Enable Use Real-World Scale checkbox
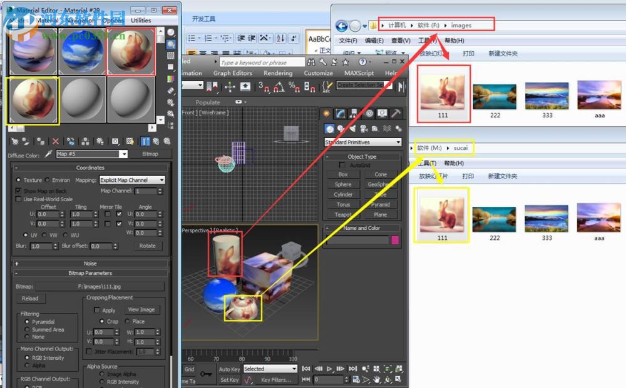626x388 pixels. (18, 199)
